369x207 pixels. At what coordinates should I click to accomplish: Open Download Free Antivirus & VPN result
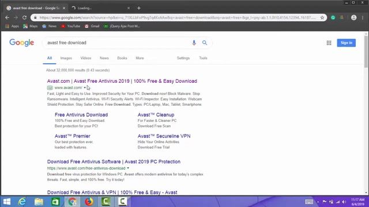click(112, 193)
